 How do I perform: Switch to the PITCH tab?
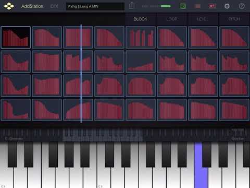(x=234, y=19)
